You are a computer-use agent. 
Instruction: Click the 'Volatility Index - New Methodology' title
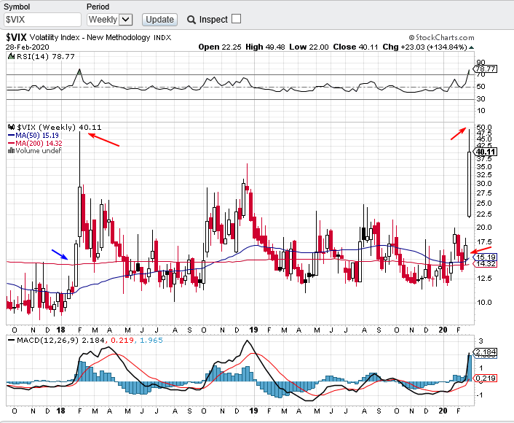90,37
